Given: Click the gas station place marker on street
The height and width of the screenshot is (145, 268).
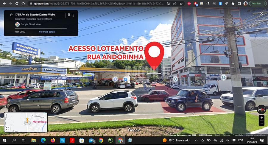Looking at the screenshot, I should (x=115, y=79).
